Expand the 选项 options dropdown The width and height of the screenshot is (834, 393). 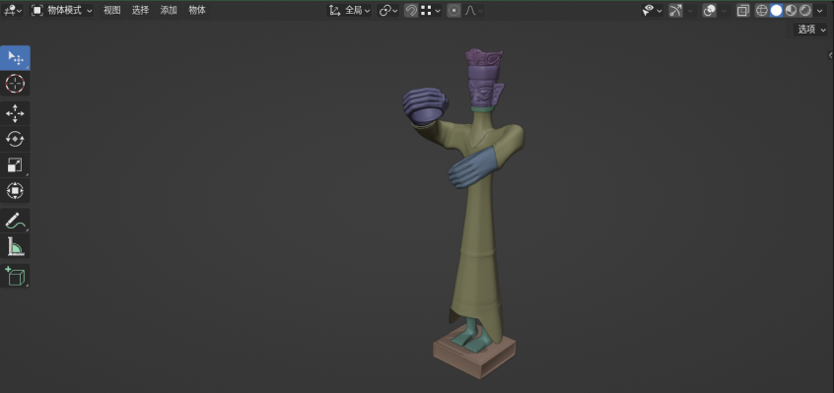tap(810, 30)
